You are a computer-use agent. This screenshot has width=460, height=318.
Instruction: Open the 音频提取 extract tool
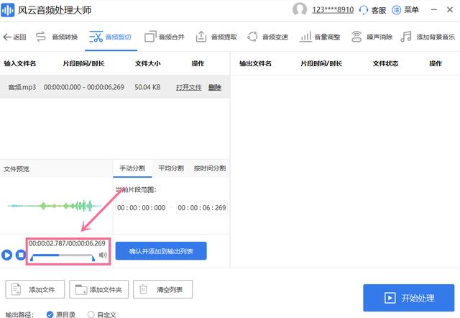coord(216,37)
